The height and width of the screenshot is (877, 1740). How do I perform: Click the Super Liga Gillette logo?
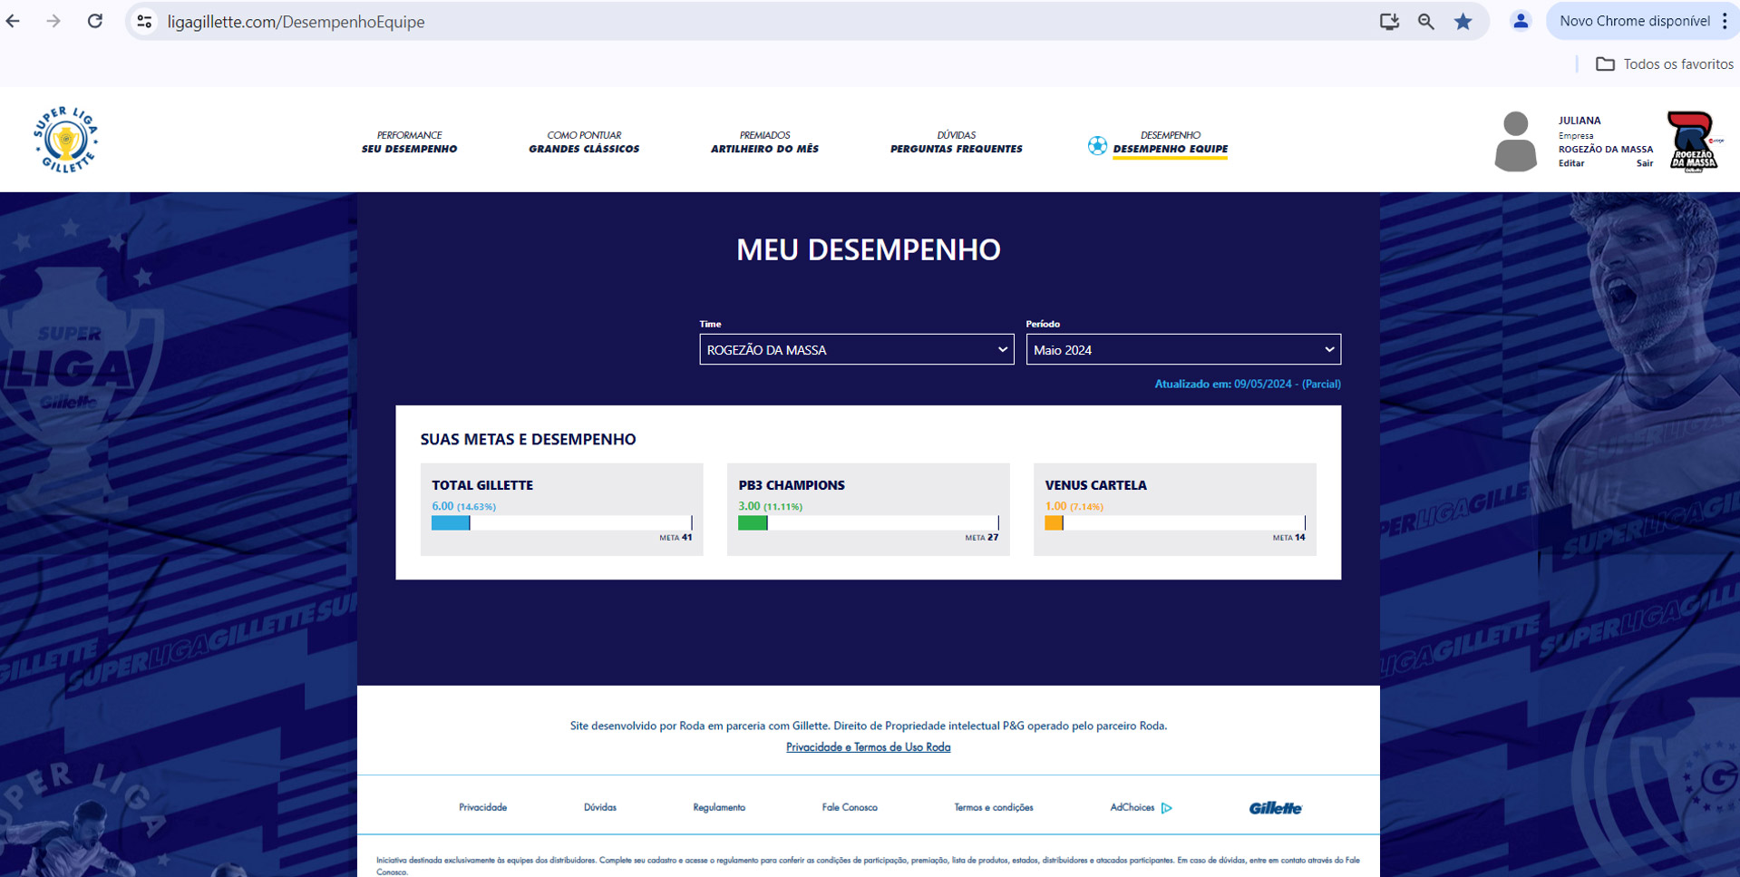tap(66, 140)
